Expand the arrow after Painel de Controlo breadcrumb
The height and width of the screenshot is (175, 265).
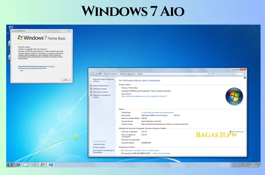118,74
